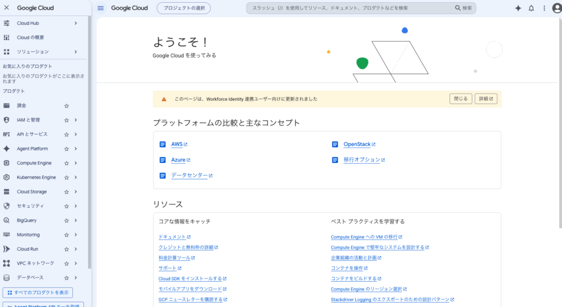
Task: Open the データセンター link
Action: click(x=189, y=175)
